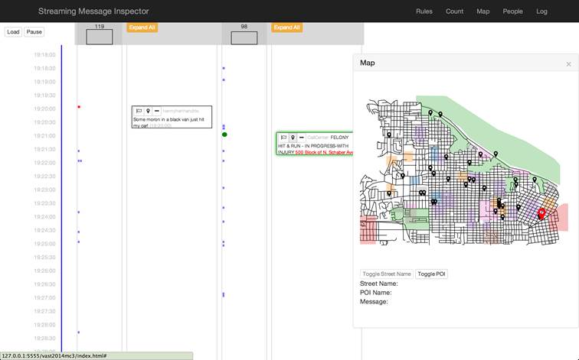This screenshot has height=360, width=579.
Task: Open the Count view from the navbar
Action: pos(454,11)
